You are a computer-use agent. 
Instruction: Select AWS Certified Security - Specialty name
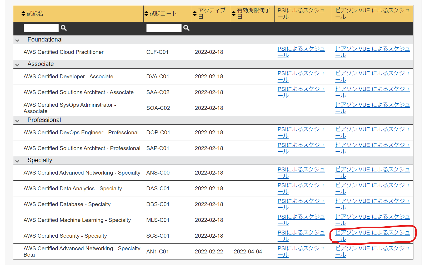pyautogui.click(x=65, y=236)
